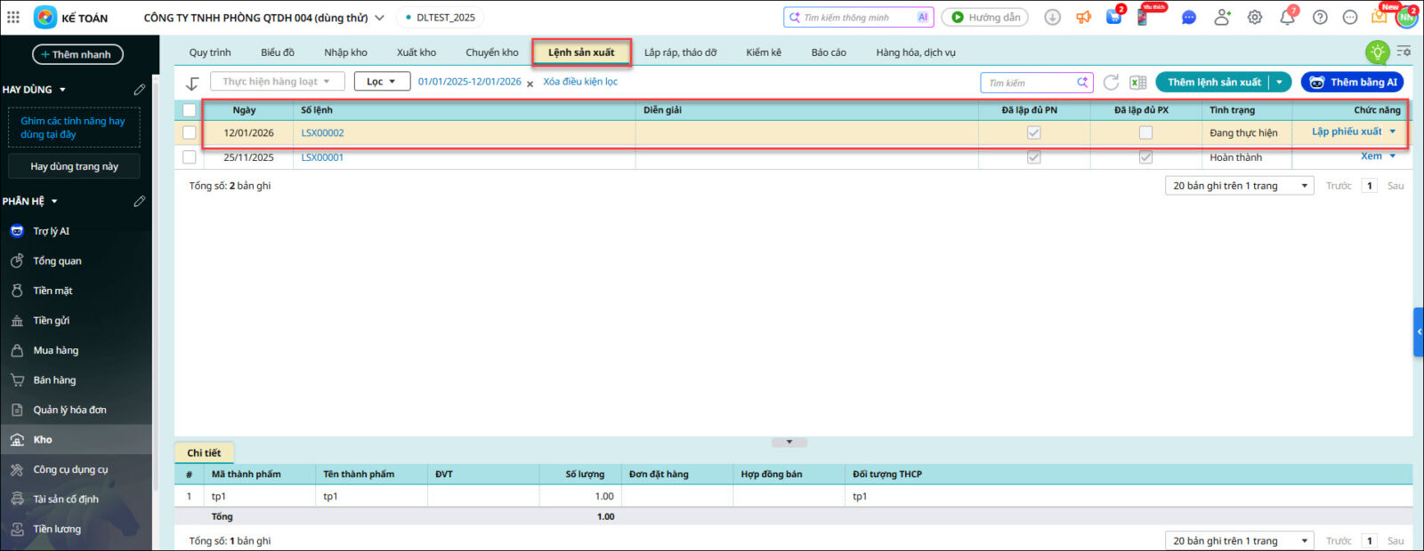Tick the checkbox for row LSX00002
Screen dimensions: 1424x551
point(189,132)
